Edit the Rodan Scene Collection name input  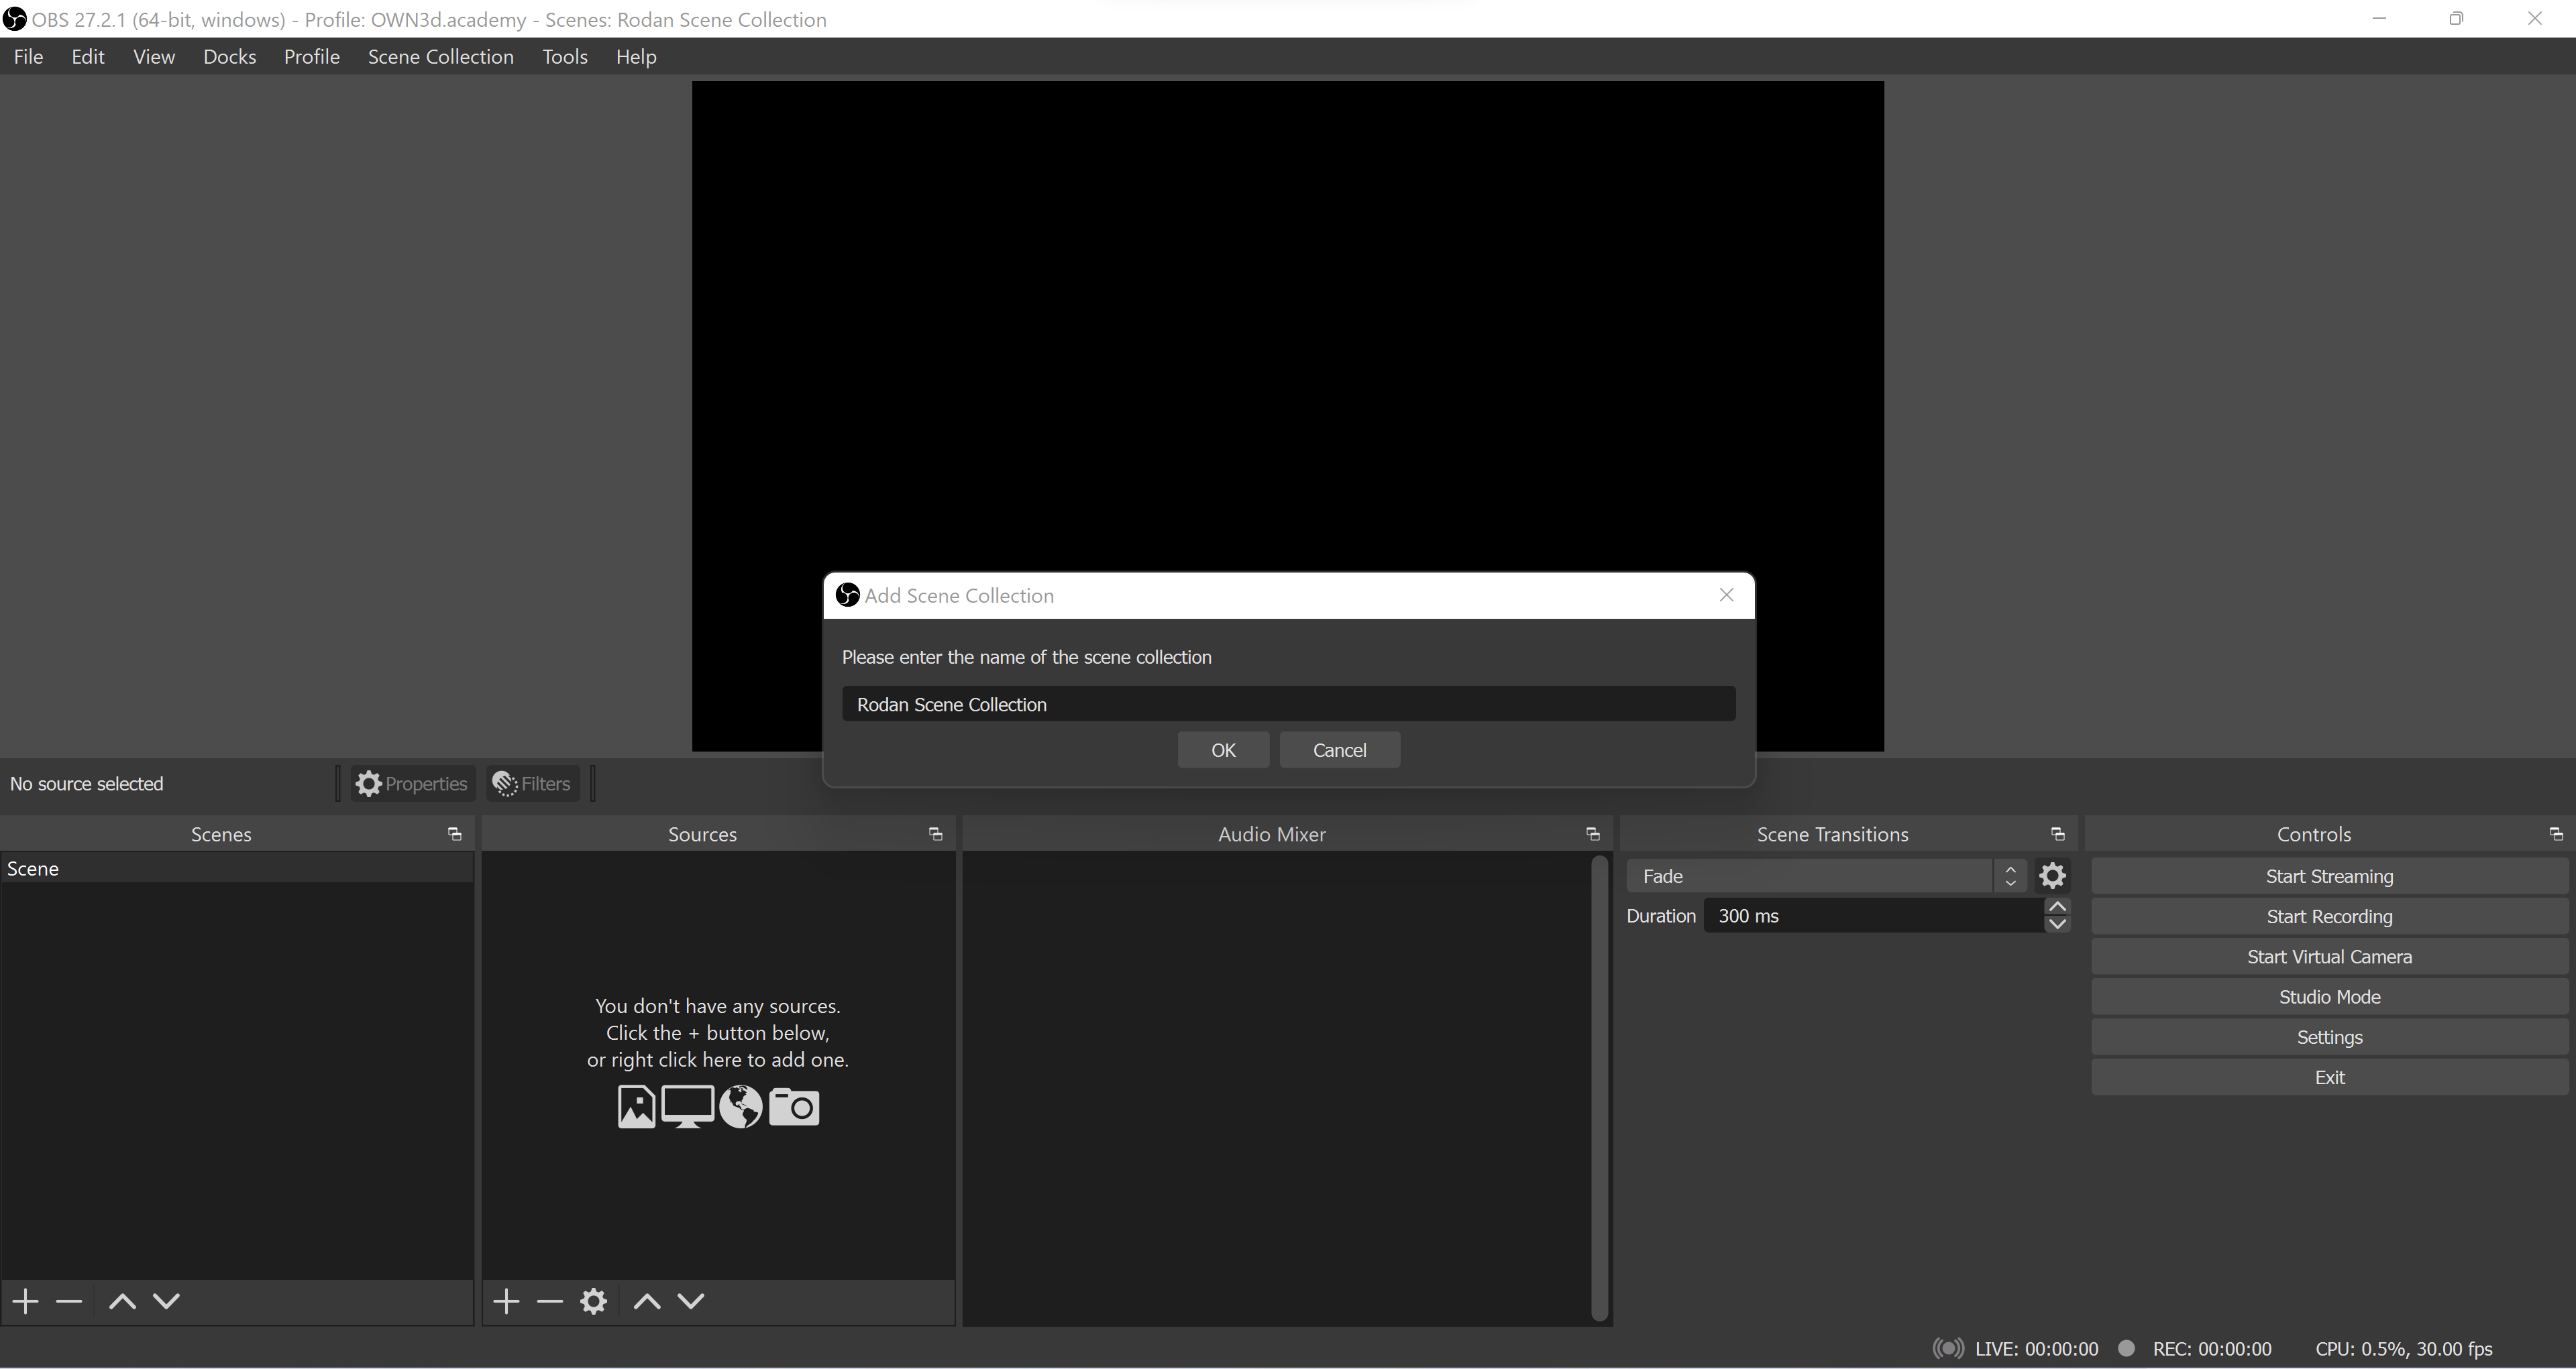pyautogui.click(x=1288, y=703)
